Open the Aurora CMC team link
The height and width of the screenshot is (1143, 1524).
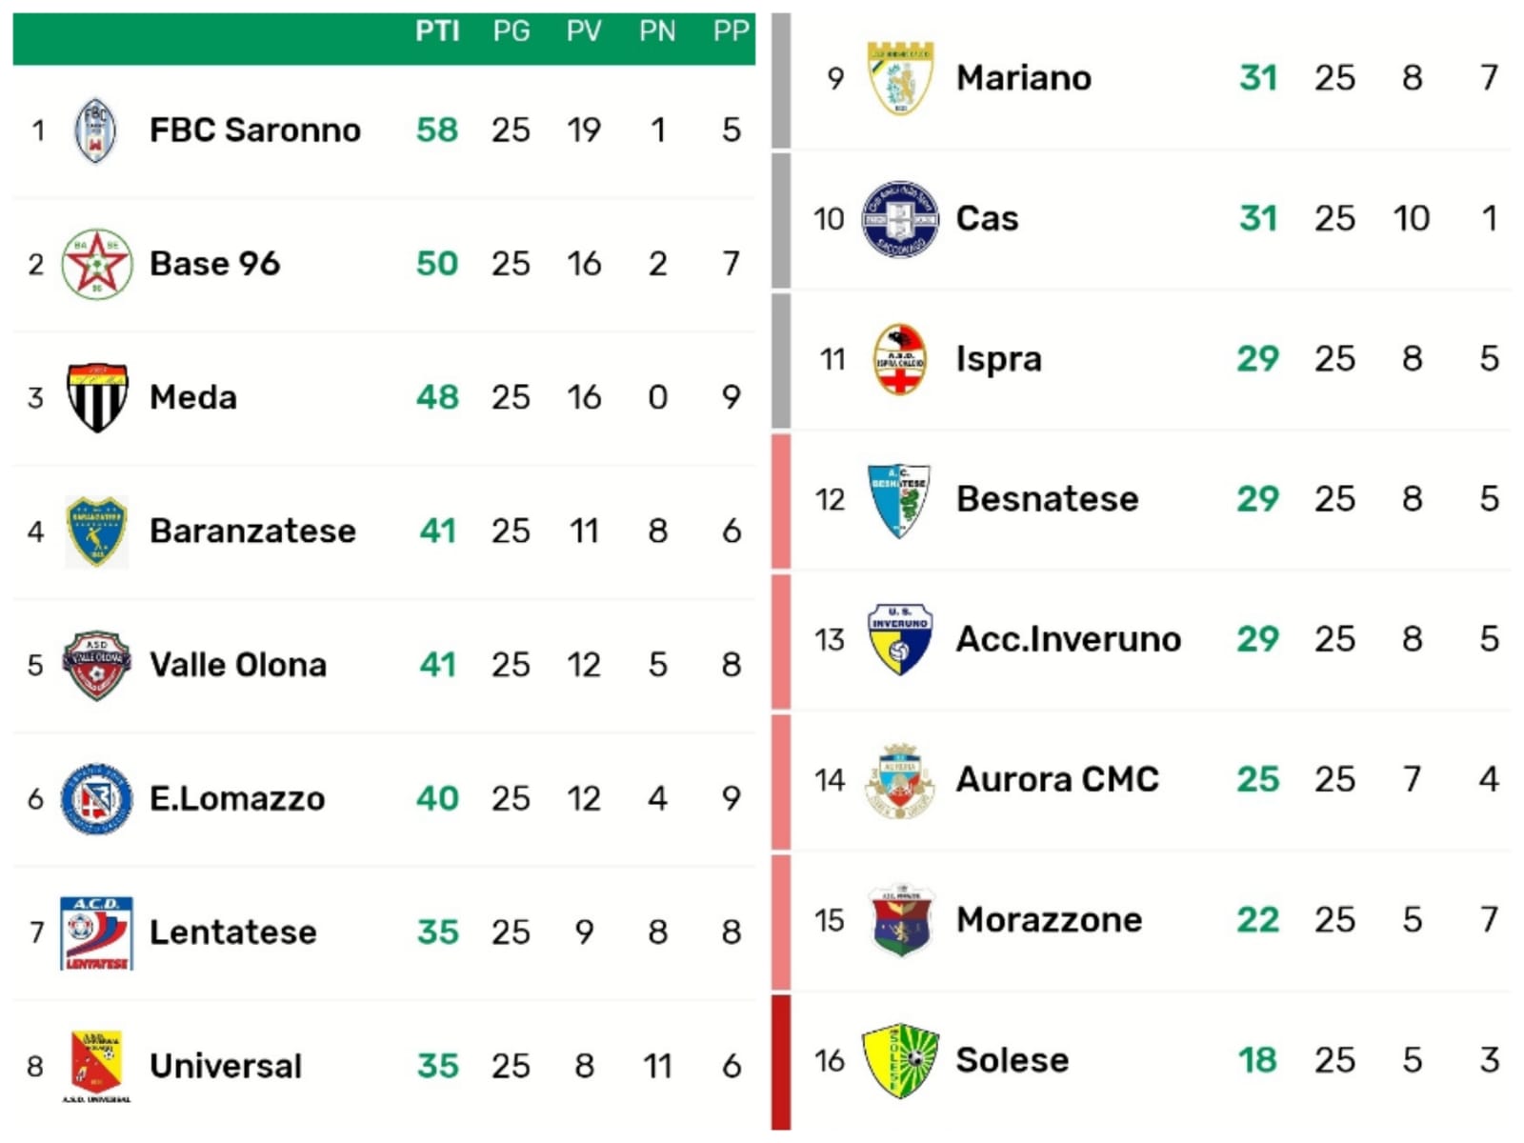(1056, 779)
